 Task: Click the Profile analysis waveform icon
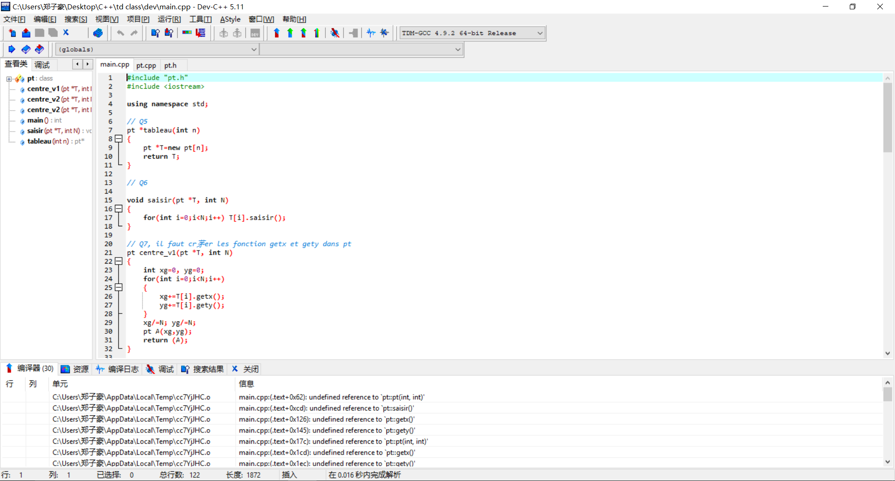point(371,33)
